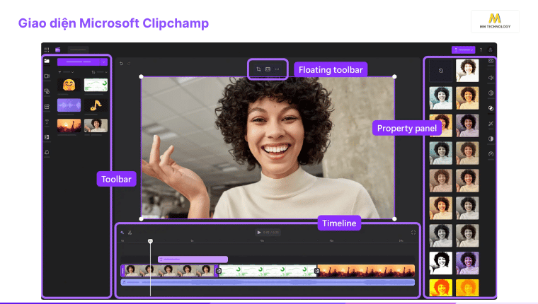Click the 'Giao diện Microsoft Clipchamp' heading
The height and width of the screenshot is (304, 538).
click(113, 23)
